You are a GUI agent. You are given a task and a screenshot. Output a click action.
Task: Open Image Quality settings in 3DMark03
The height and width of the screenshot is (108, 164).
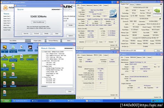[38, 41]
